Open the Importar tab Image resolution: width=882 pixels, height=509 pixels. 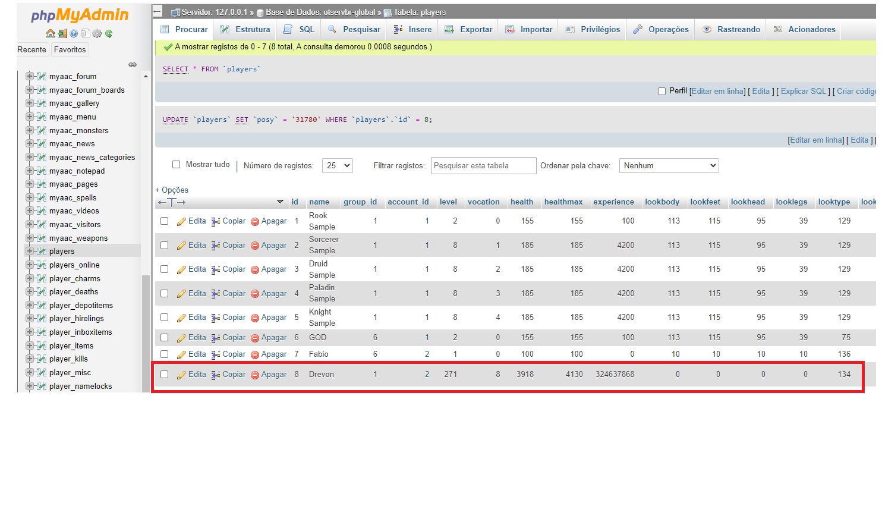point(529,29)
